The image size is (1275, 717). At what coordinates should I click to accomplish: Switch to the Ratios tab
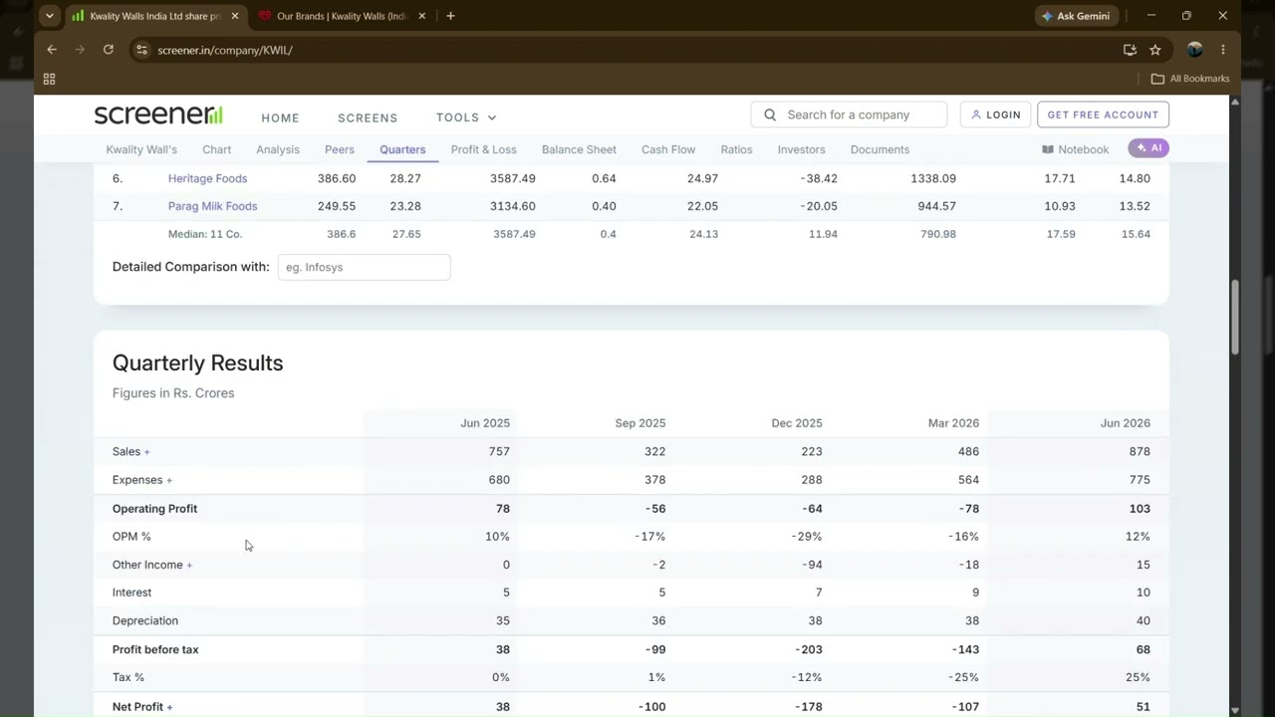pos(736,149)
